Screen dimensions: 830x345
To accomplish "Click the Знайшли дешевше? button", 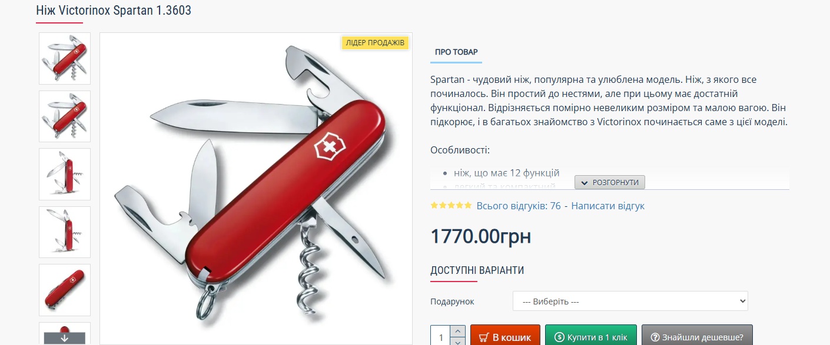I will click(x=697, y=336).
